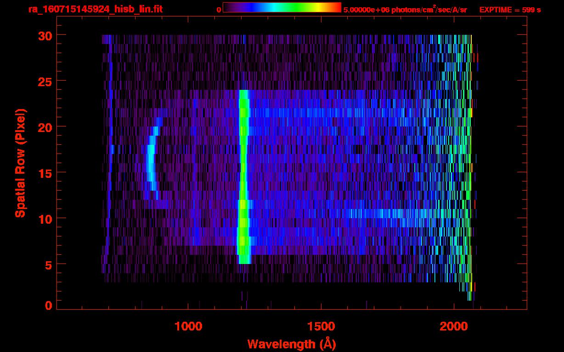
Task: Click the 1500 tick label on the wavelength axis
Action: pyautogui.click(x=321, y=326)
